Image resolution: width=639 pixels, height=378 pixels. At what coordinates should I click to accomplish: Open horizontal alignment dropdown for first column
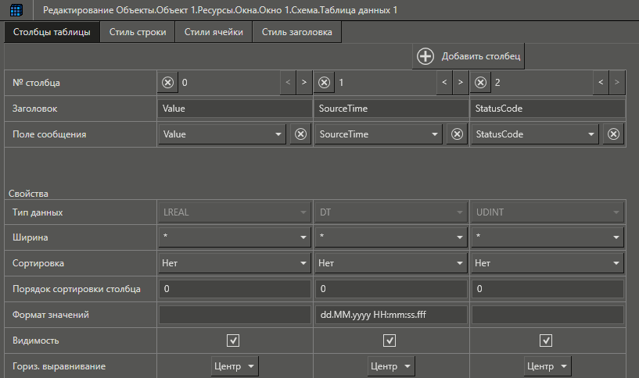coord(235,366)
